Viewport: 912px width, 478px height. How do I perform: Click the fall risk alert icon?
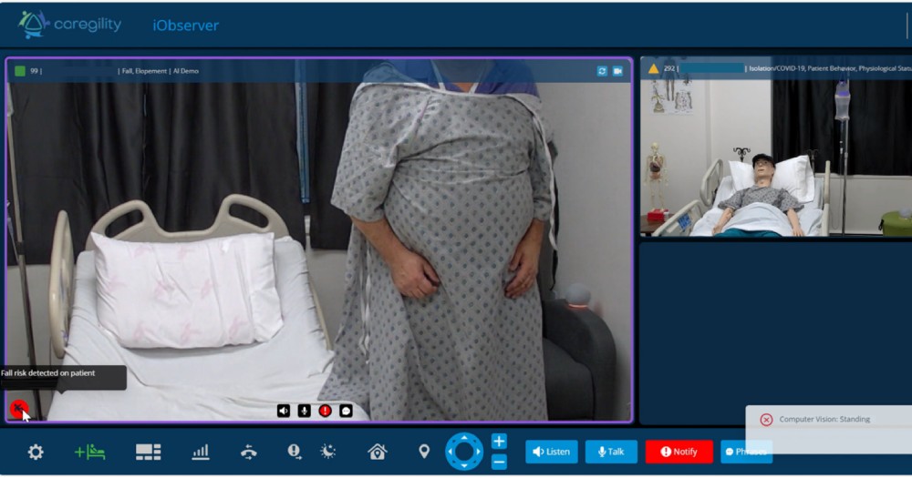coord(18,409)
